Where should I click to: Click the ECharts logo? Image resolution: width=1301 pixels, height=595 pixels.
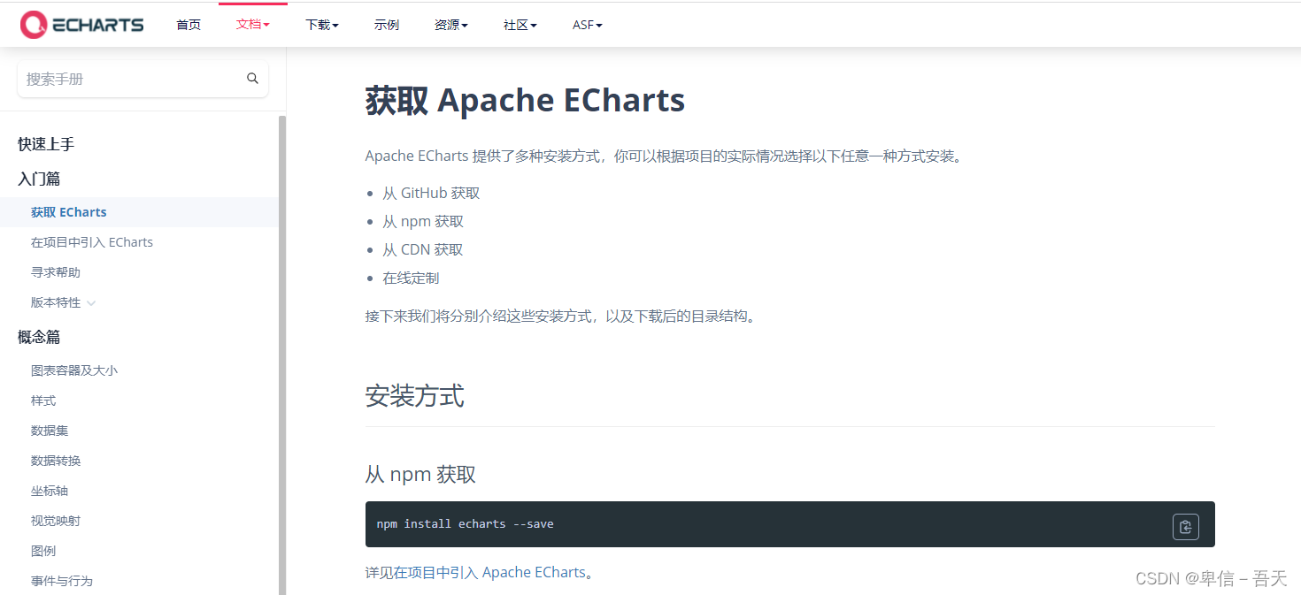click(x=81, y=25)
